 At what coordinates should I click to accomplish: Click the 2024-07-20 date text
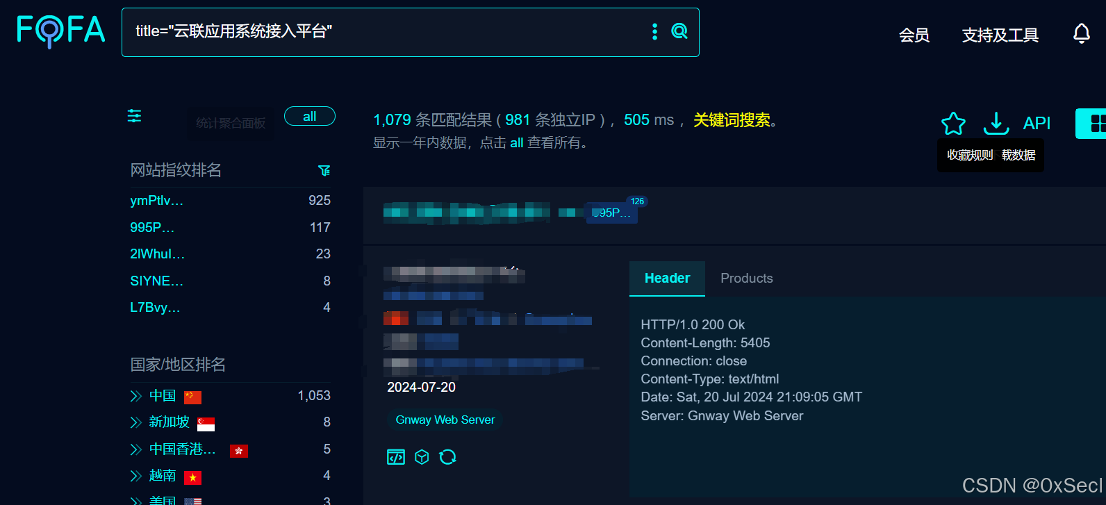[x=421, y=388]
